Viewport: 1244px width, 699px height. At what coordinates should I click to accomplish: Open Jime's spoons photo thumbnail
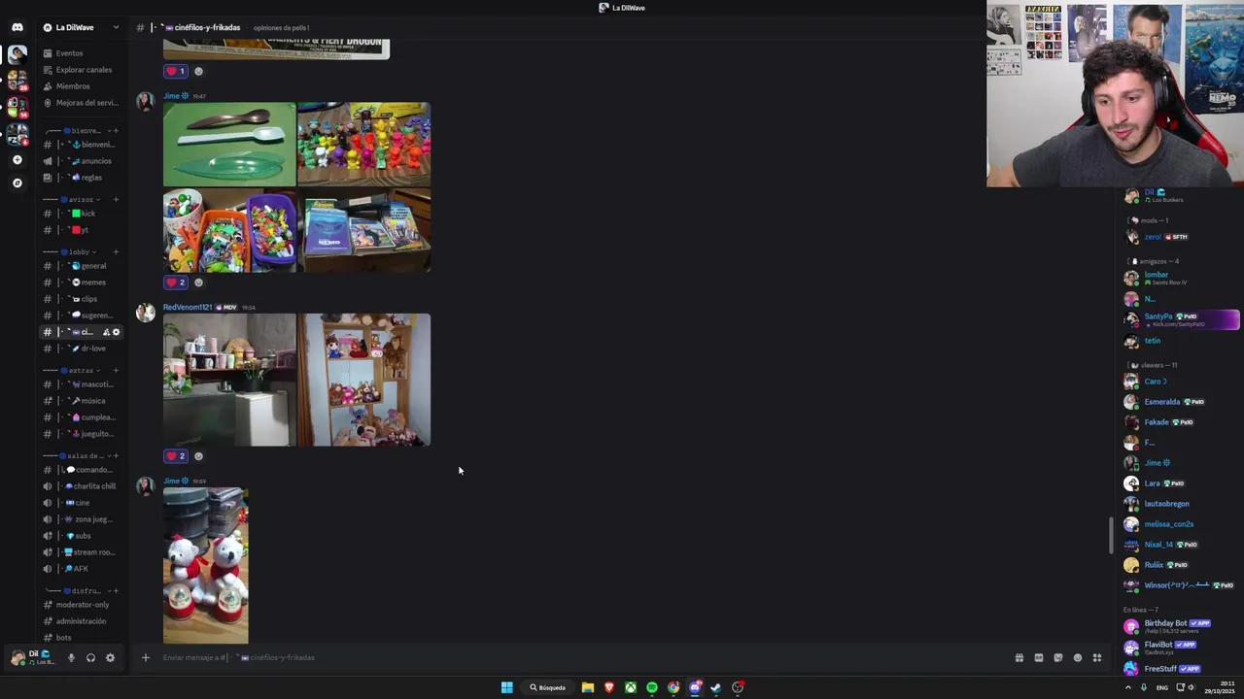229,144
